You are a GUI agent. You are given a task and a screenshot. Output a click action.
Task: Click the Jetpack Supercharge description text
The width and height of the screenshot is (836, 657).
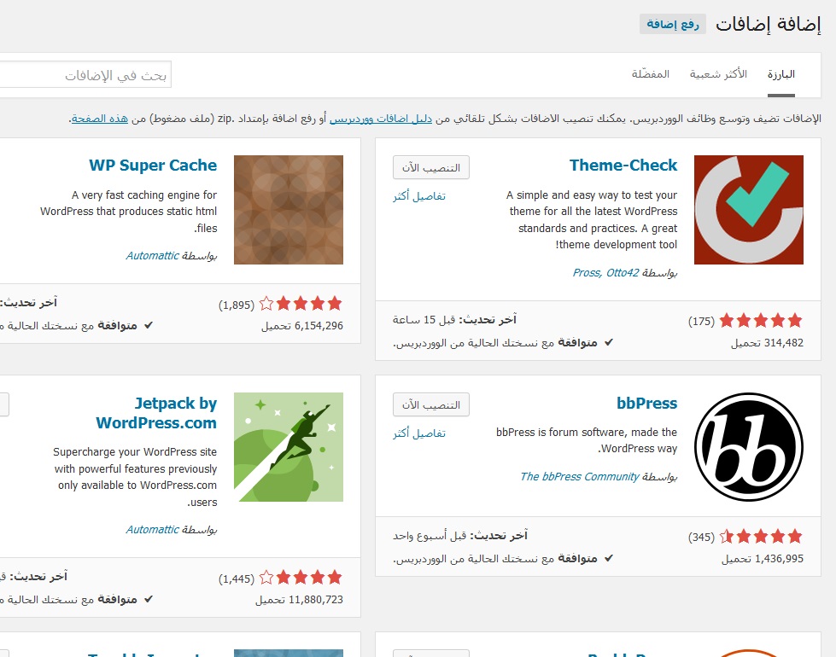point(135,477)
